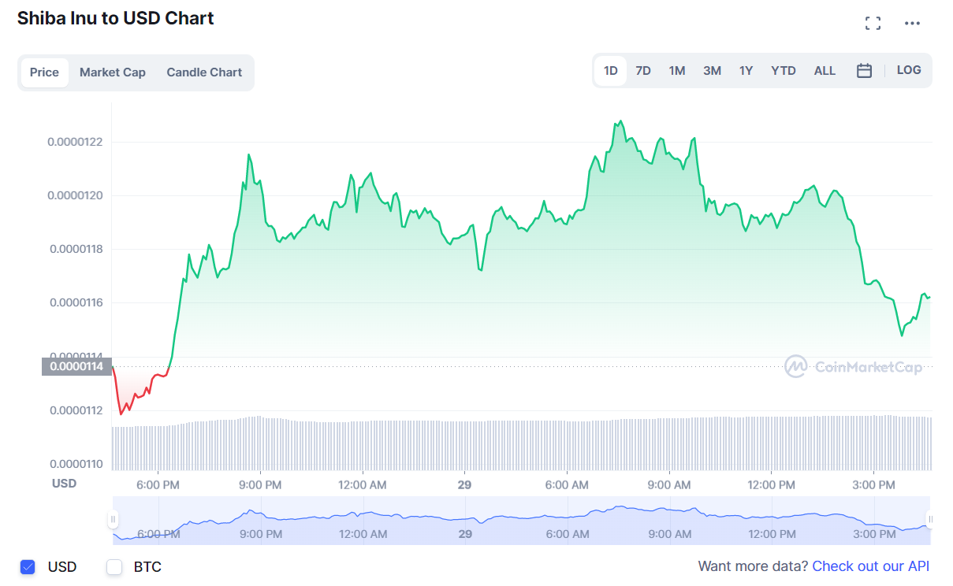This screenshot has width=953, height=586.
Task: Switch to the Market Cap tab
Action: coord(113,72)
